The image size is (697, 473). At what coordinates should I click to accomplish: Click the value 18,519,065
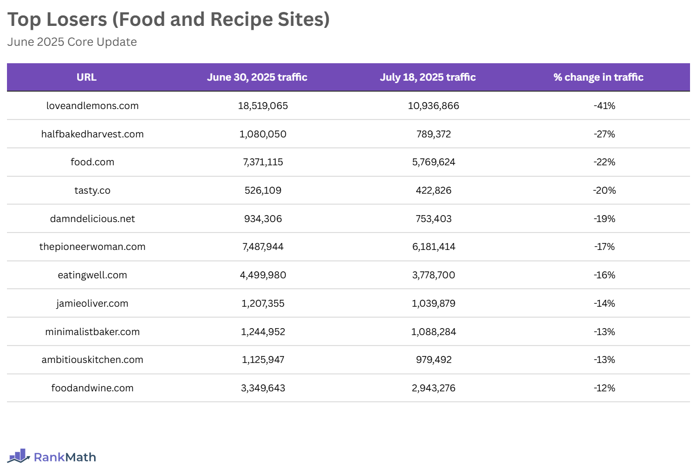pos(263,106)
